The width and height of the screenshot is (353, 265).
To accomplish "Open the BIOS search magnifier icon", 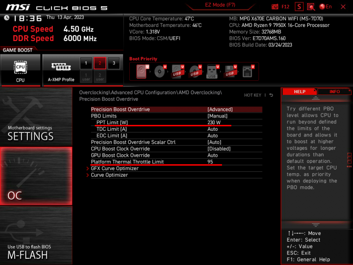I will click(x=311, y=7).
